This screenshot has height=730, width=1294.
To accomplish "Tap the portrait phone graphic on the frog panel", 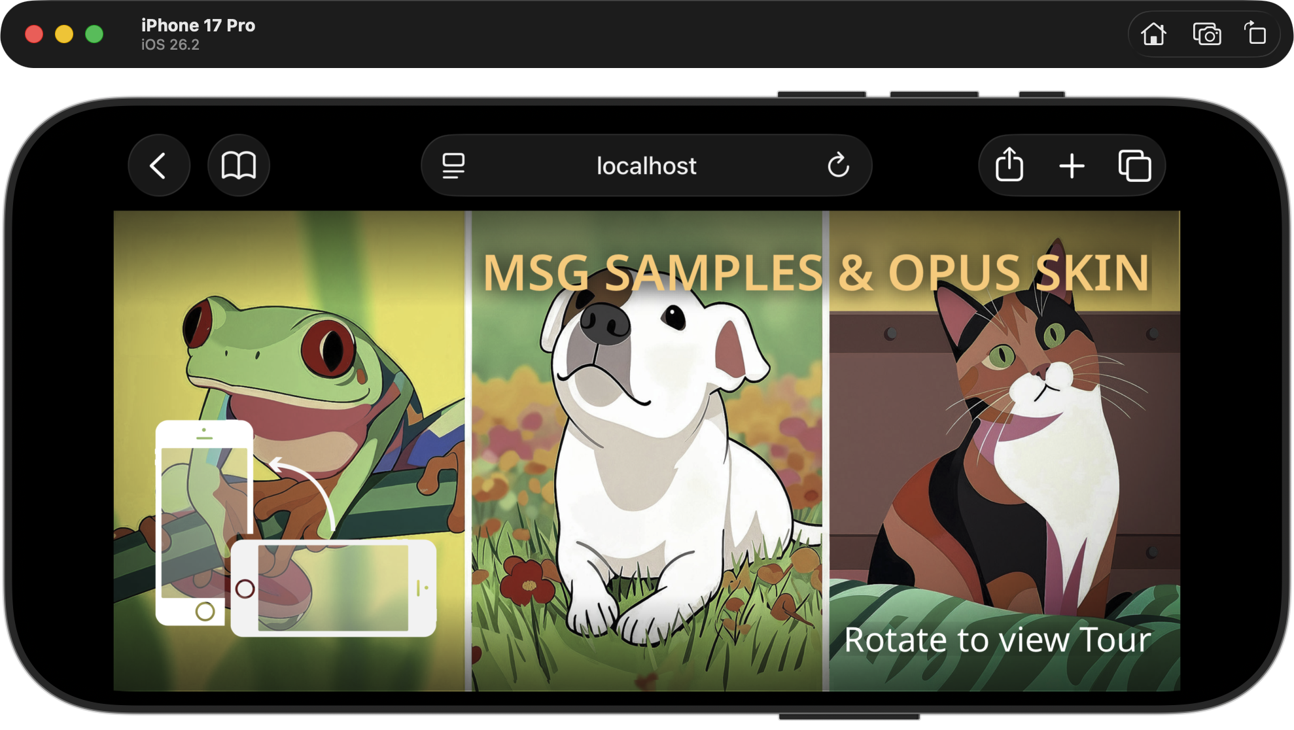I will point(203,523).
